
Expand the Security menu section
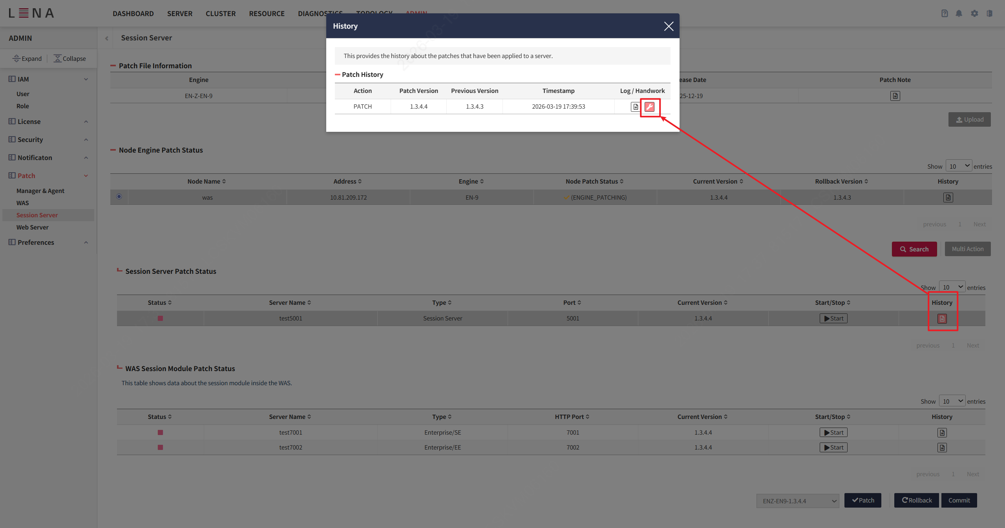tap(48, 140)
